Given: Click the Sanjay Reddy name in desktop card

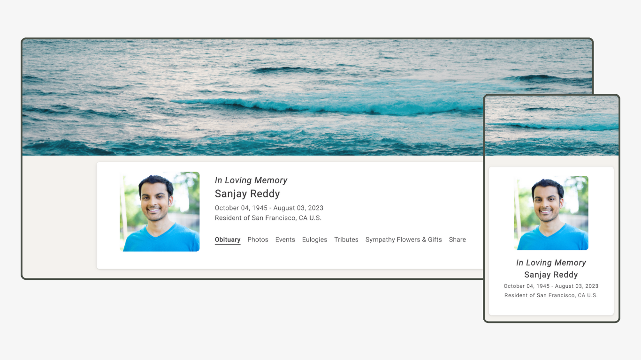Looking at the screenshot, I should pyautogui.click(x=247, y=194).
